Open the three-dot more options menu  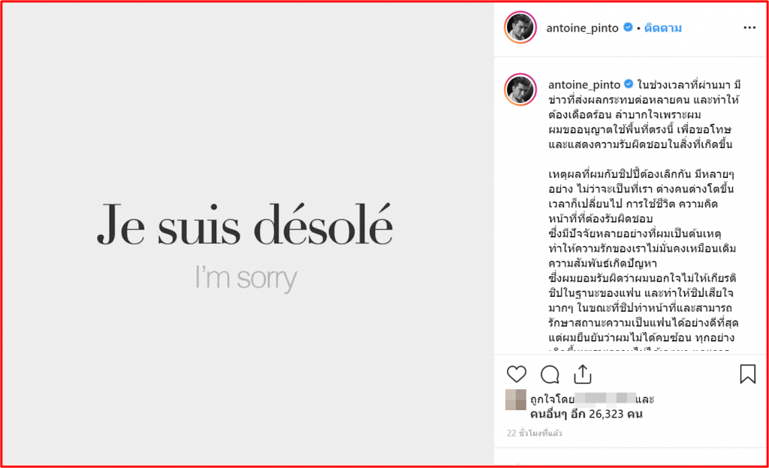click(x=749, y=28)
